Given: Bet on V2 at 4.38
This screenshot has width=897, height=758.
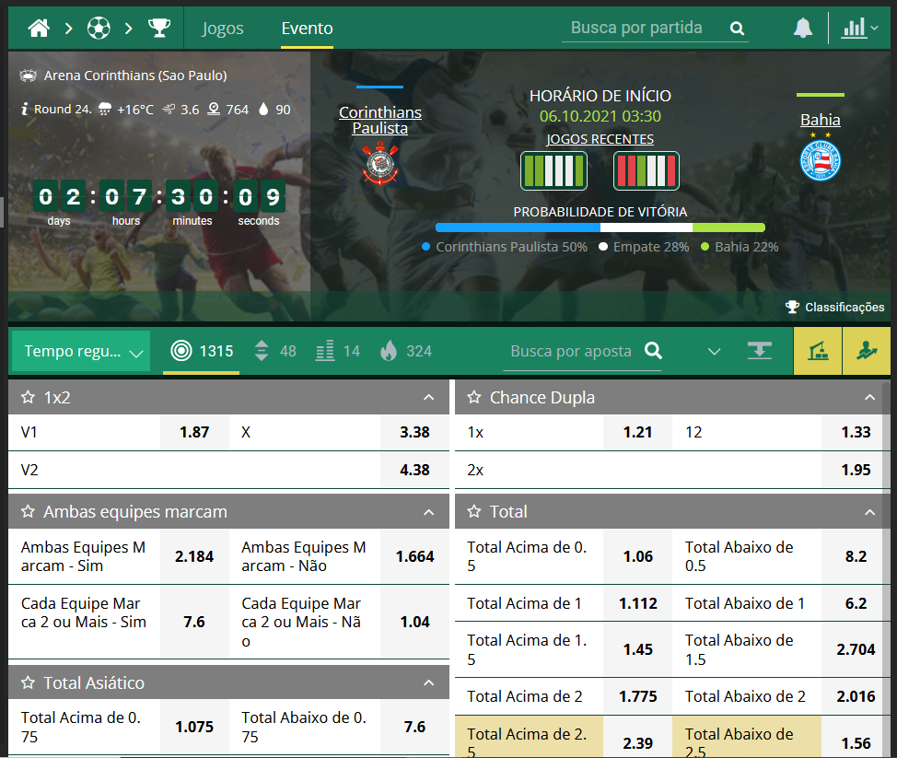Looking at the screenshot, I should (x=414, y=471).
